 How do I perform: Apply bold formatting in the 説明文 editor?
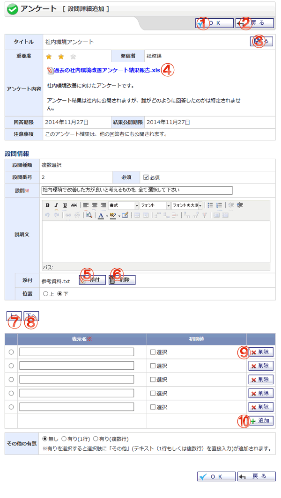pyautogui.click(x=47, y=205)
